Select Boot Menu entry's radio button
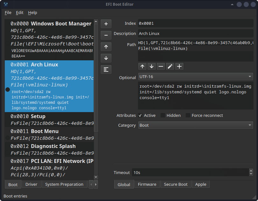Image resolution: width=258 pixels, height=201 pixels. (x=8, y=138)
